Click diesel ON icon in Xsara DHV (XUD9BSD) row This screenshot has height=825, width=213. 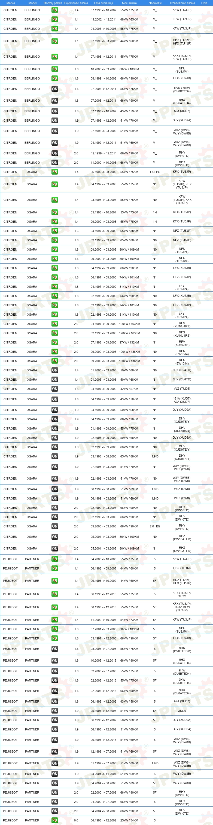pyautogui.click(x=54, y=428)
